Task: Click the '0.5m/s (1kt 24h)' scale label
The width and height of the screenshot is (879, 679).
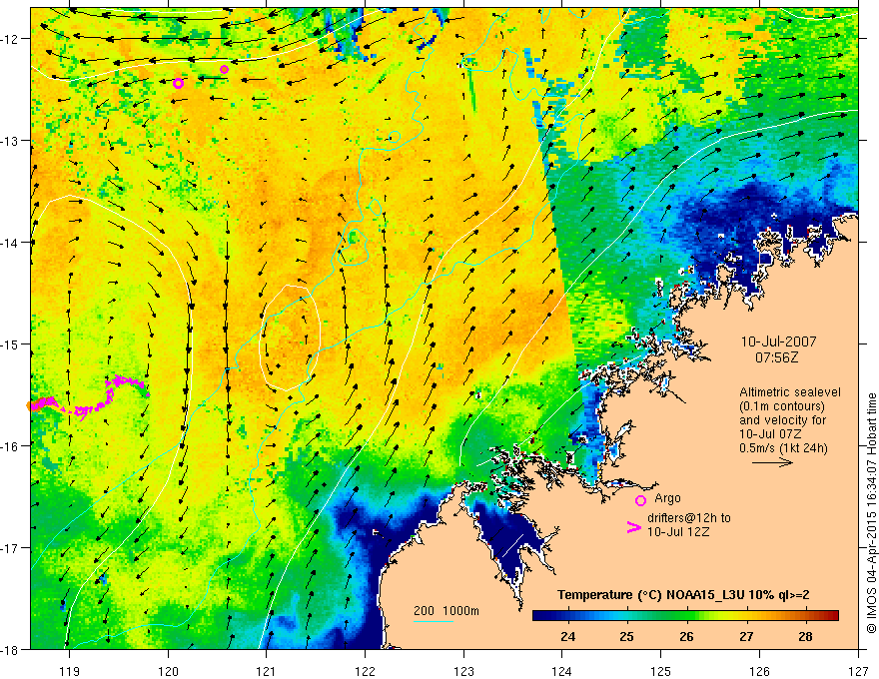Action: pyautogui.click(x=783, y=448)
